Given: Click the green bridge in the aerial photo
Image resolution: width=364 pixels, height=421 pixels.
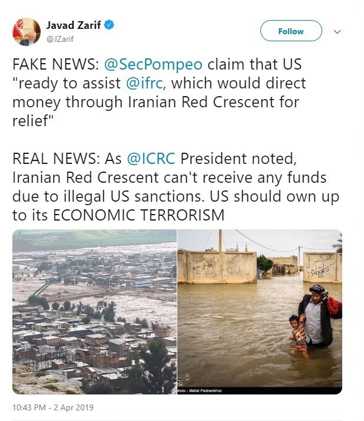Looking at the screenshot, I should click(54, 285).
